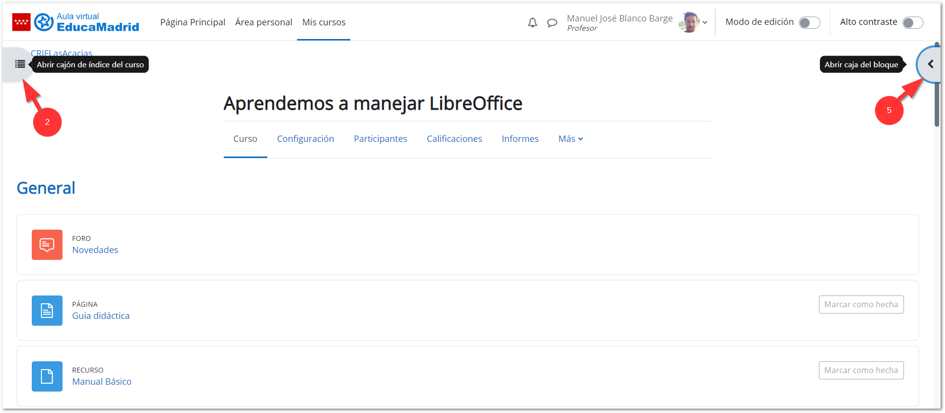Click the Novedades forum icon
The width and height of the screenshot is (945, 413).
click(x=47, y=245)
